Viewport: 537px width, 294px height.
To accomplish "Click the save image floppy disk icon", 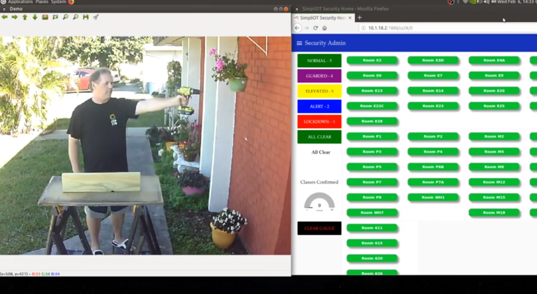I will tap(86, 17).
